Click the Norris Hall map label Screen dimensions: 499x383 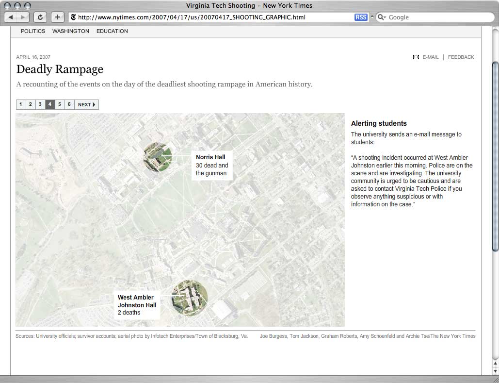point(212,165)
